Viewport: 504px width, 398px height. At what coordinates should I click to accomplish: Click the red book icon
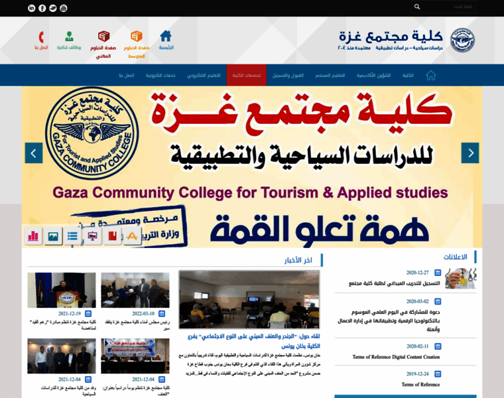pyautogui.click(x=113, y=236)
